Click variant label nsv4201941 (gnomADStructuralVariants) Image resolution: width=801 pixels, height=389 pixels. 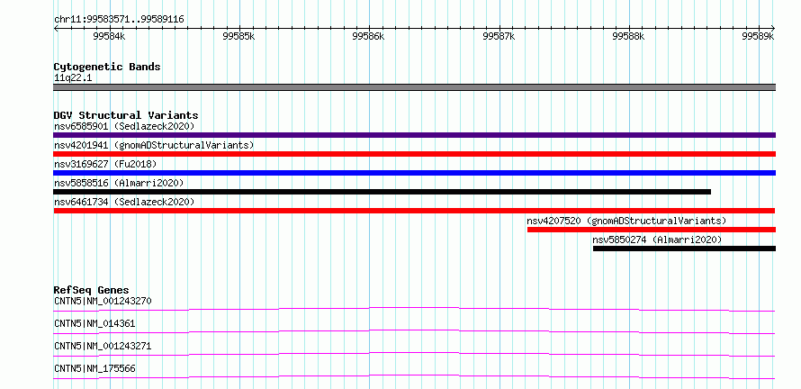[154, 145]
